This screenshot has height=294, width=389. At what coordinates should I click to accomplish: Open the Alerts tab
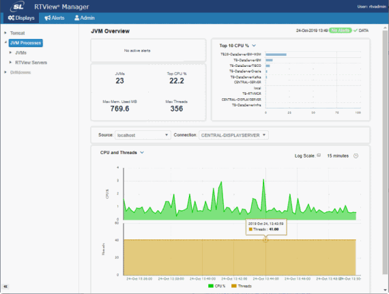55,18
